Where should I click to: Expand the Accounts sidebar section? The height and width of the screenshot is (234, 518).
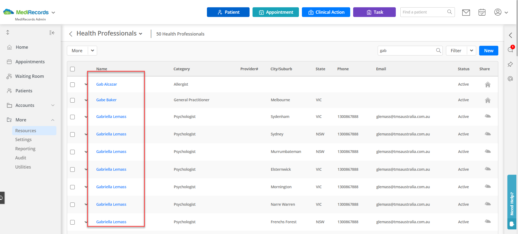pyautogui.click(x=53, y=105)
